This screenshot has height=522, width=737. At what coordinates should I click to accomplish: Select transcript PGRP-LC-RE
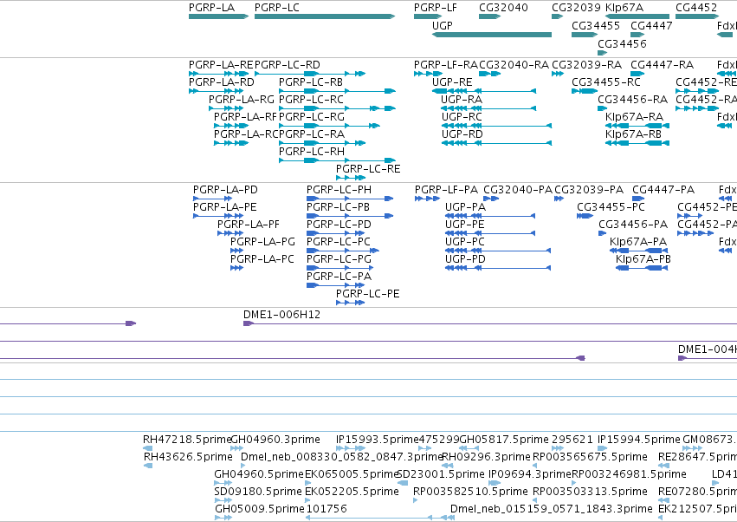point(368,169)
